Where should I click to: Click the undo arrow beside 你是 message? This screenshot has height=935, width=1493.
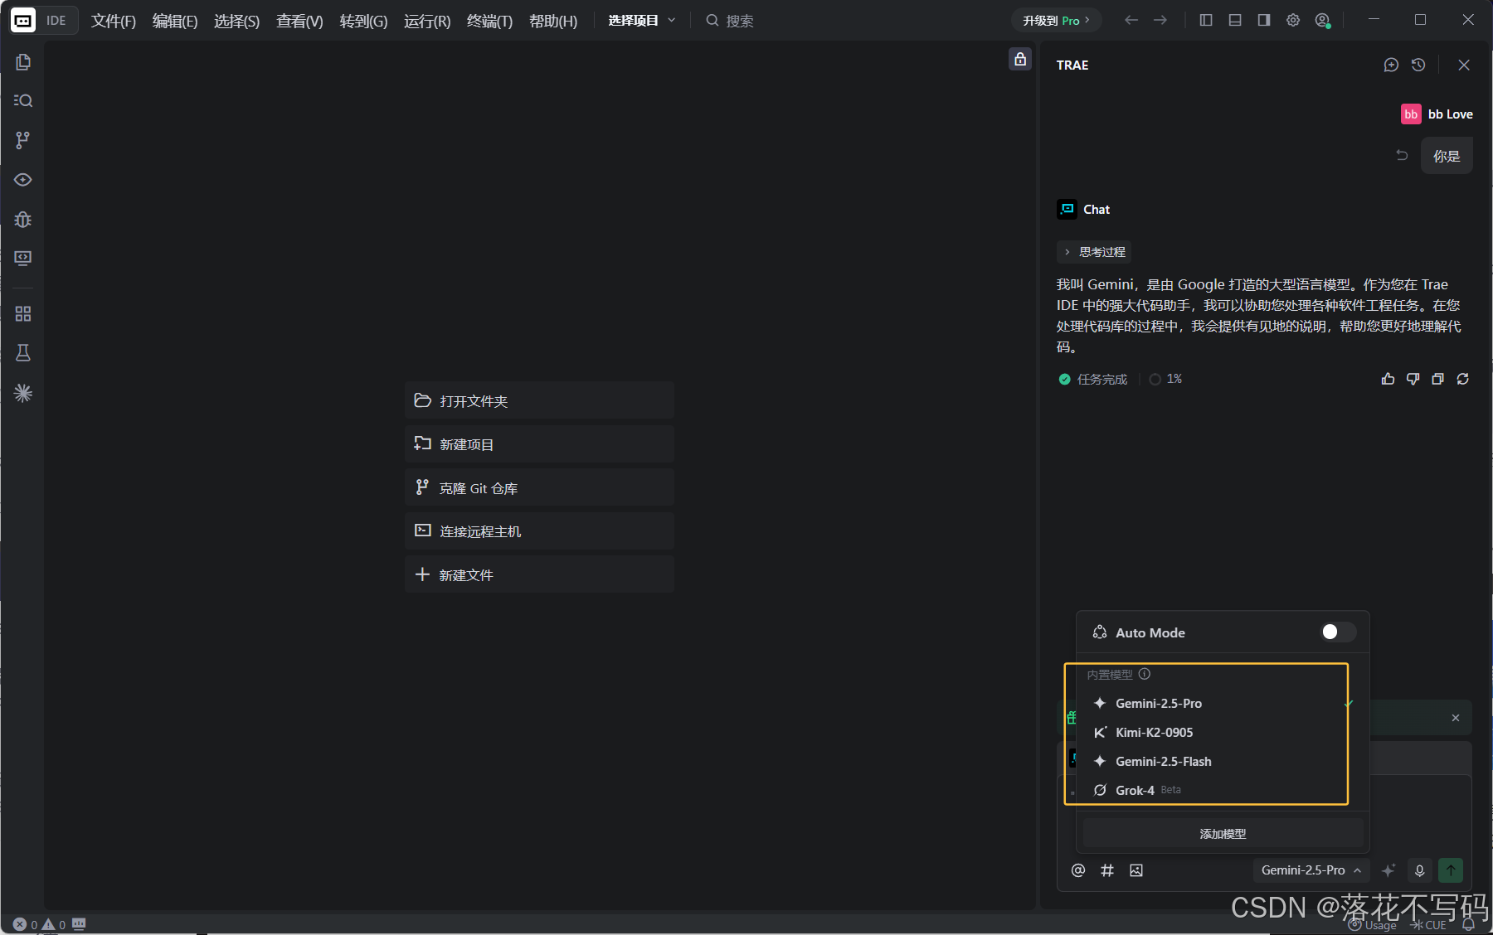[1402, 155]
